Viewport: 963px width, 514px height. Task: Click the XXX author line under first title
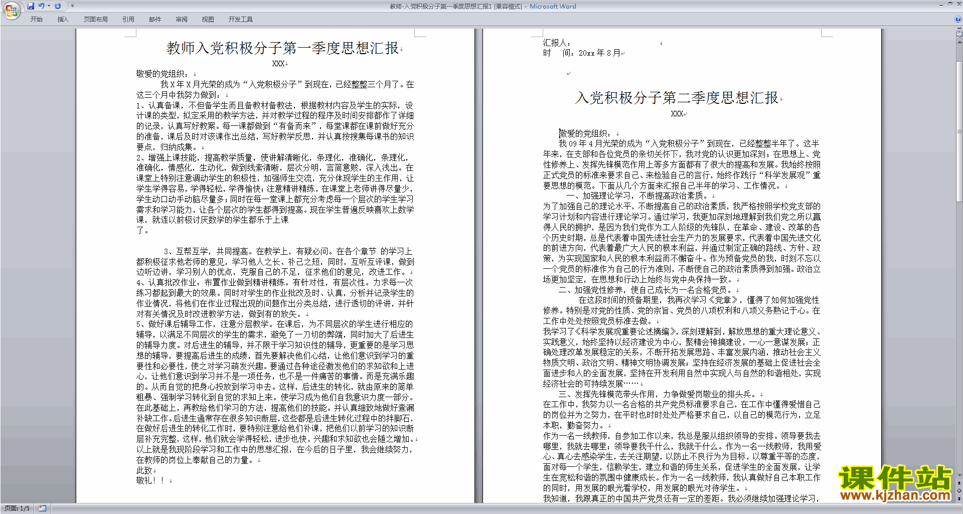pyautogui.click(x=278, y=64)
